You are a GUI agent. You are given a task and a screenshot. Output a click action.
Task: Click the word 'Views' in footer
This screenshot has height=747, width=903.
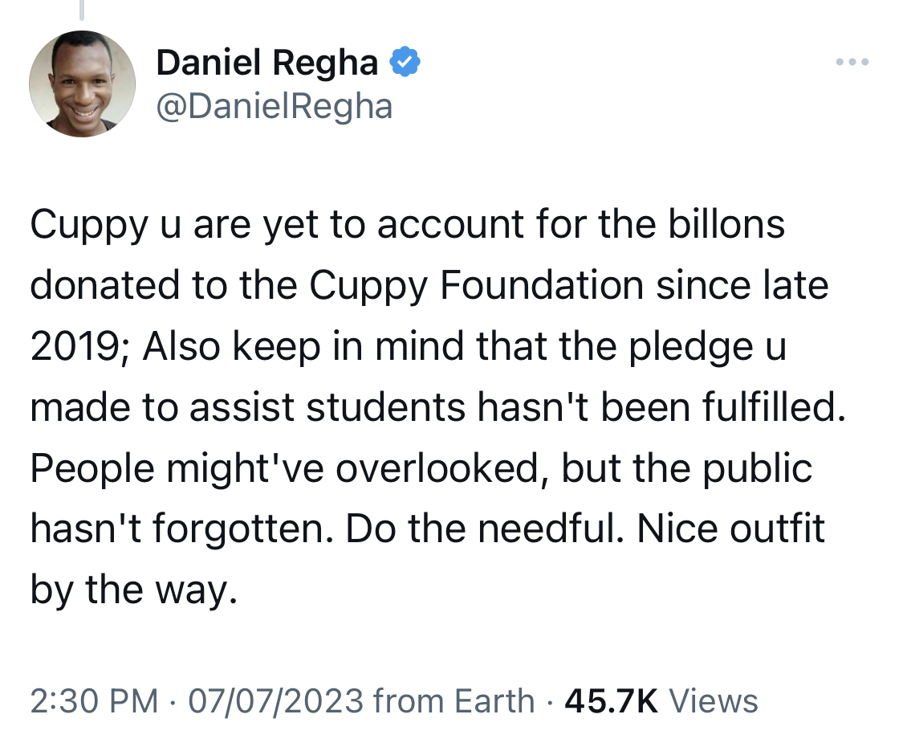[713, 701]
